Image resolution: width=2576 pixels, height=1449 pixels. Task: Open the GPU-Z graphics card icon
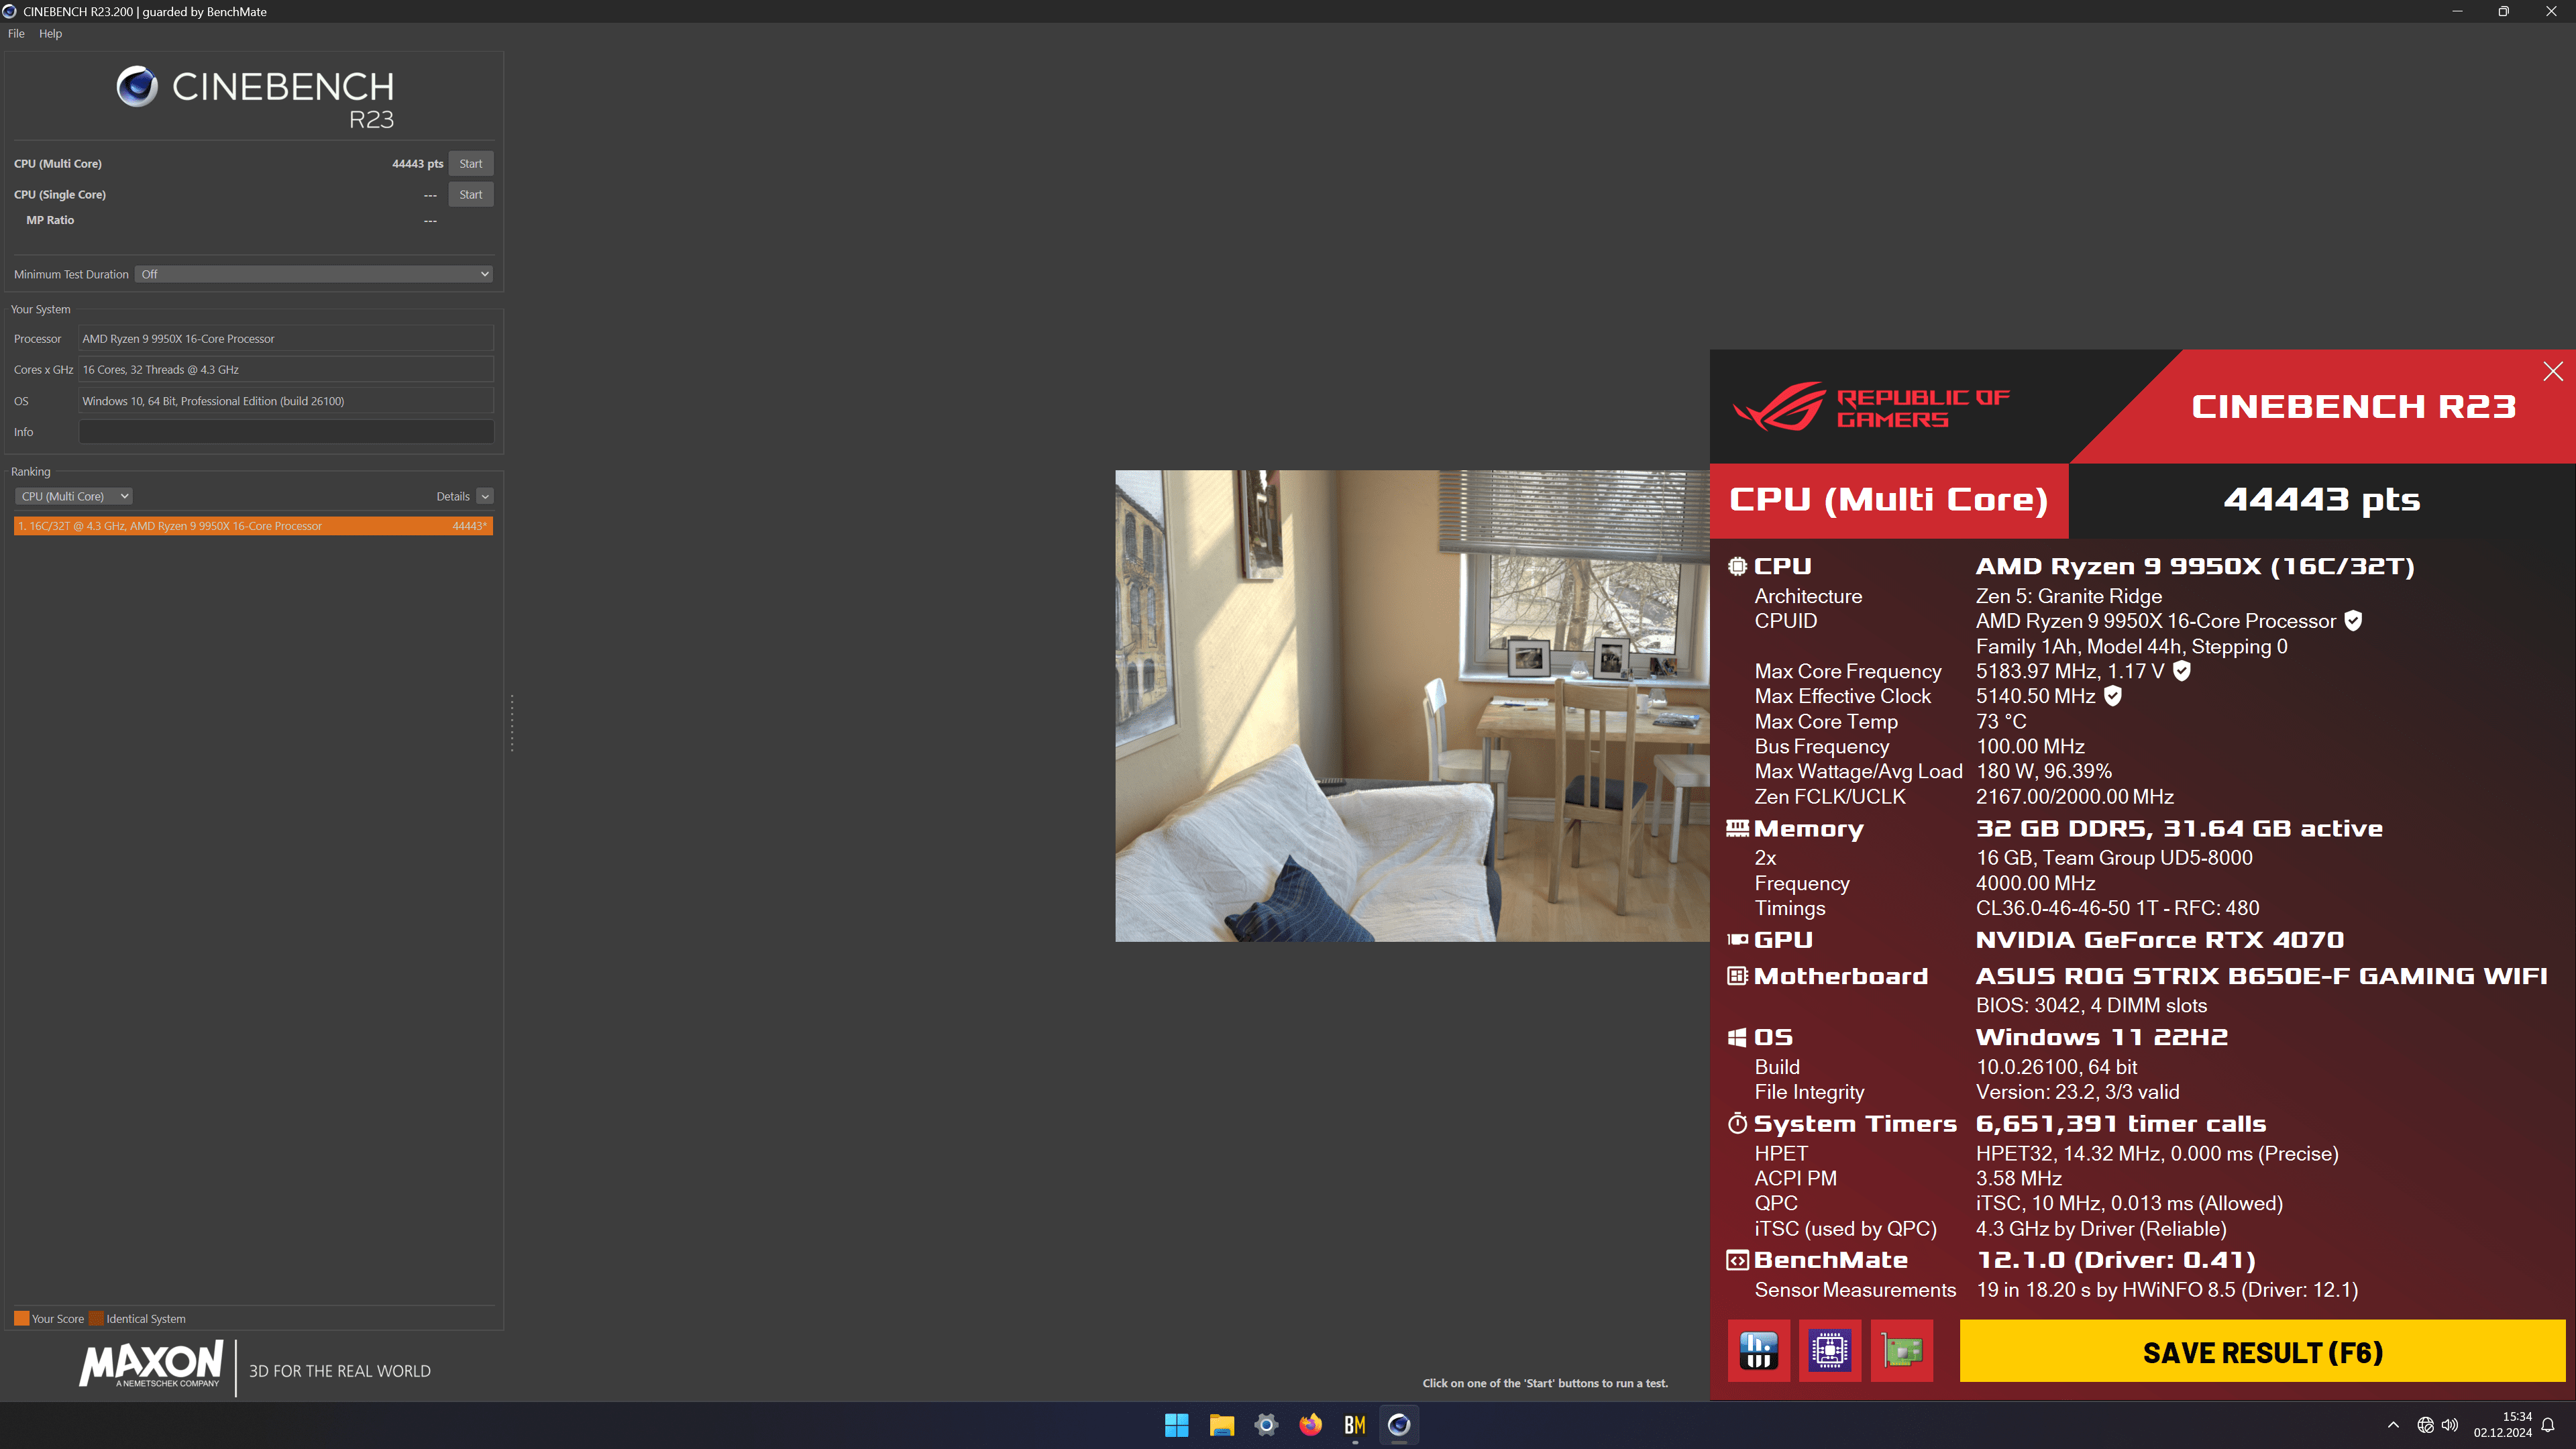coord(1901,1351)
